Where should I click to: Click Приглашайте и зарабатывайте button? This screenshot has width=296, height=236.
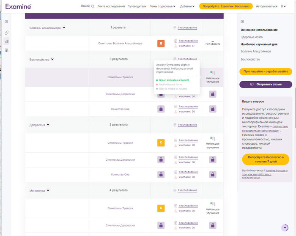point(266,71)
